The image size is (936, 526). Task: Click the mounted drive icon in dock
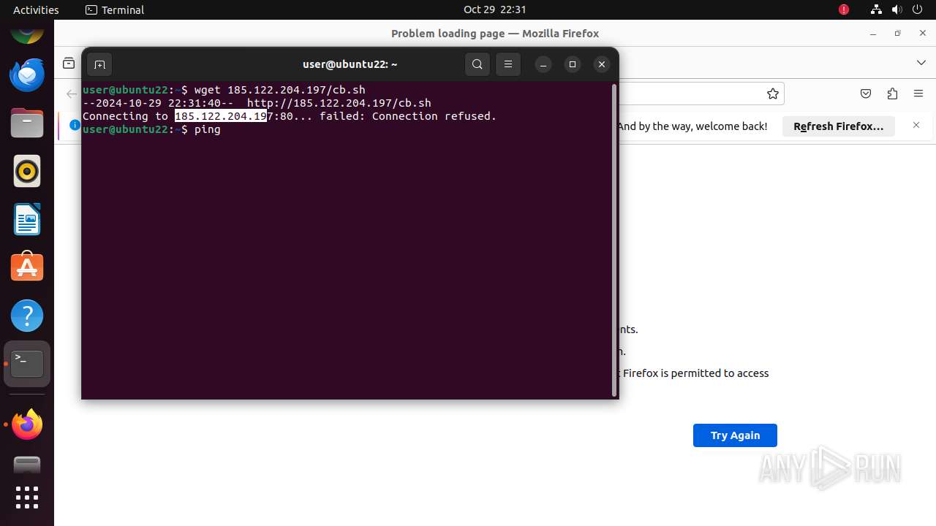tap(27, 465)
